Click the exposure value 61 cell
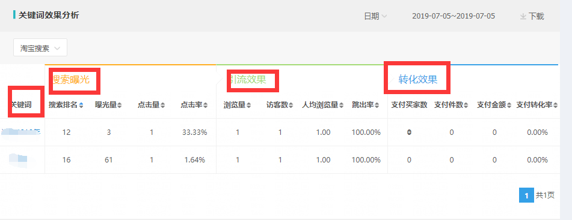The height and width of the screenshot is (220, 572). (x=108, y=159)
